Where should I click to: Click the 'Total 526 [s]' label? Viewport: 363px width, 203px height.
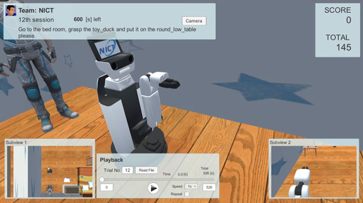[207, 170]
